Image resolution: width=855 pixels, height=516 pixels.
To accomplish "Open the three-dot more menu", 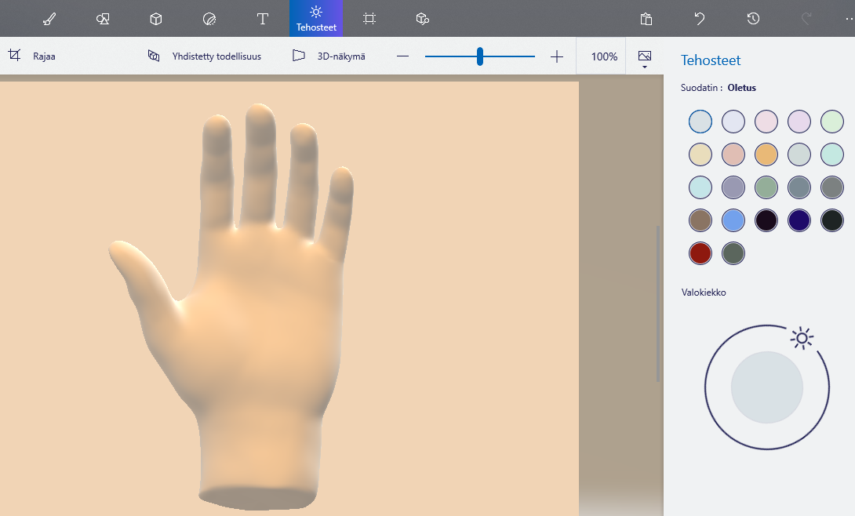I will click(x=849, y=19).
